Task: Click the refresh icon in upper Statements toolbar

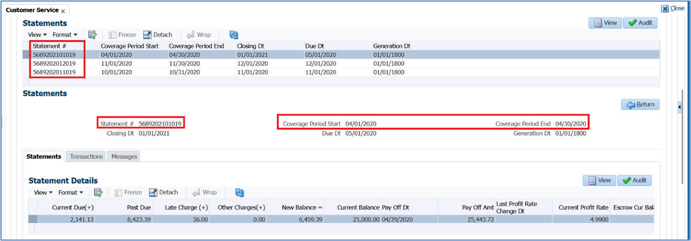Action: pos(234,35)
